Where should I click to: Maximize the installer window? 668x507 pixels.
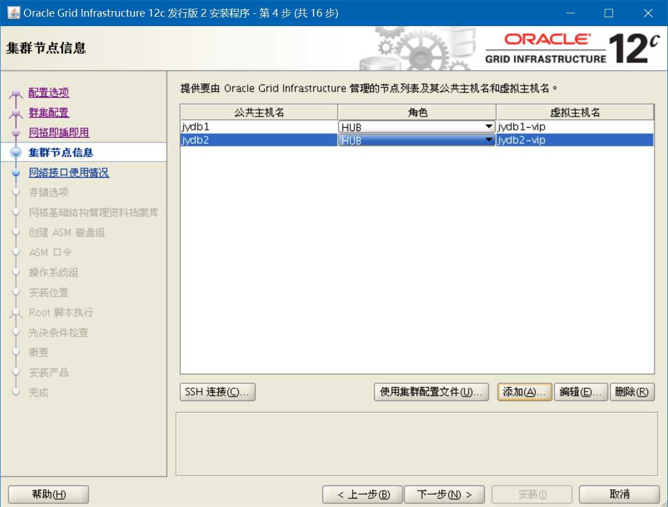[x=609, y=13]
